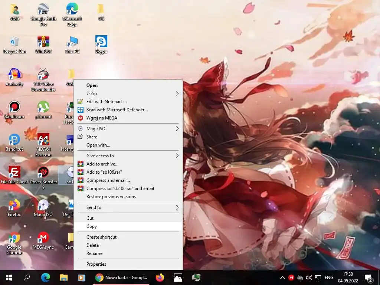Viewport: 380px width, 285px height.
Task: Select the Firefox desktop shortcut
Action: click(14, 208)
